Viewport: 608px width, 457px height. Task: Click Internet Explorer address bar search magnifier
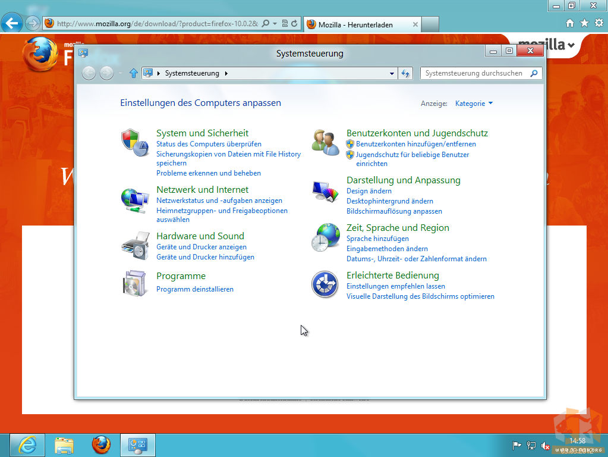(x=266, y=24)
